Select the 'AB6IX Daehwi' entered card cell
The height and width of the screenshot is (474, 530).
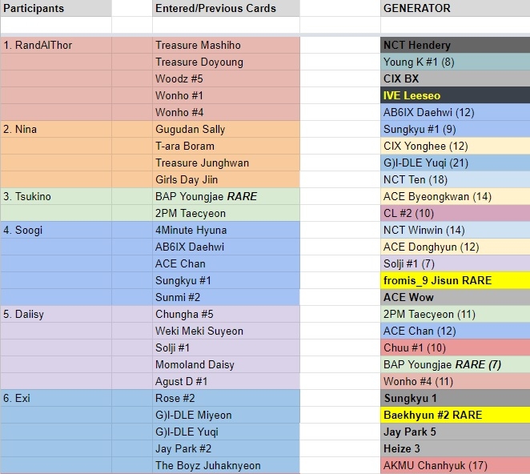point(226,247)
